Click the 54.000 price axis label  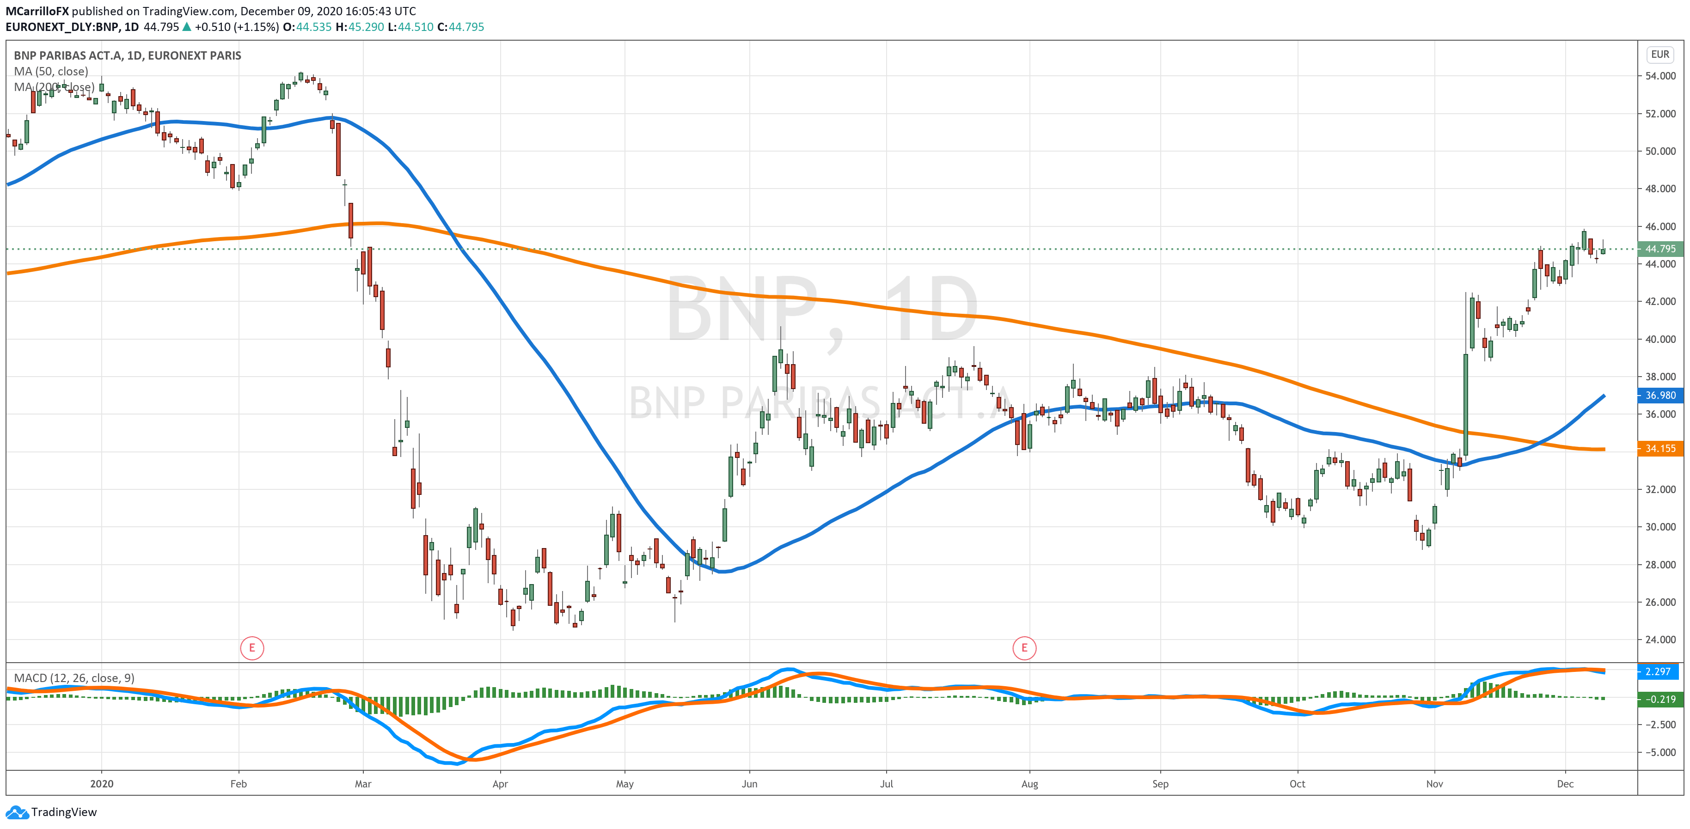(1660, 76)
